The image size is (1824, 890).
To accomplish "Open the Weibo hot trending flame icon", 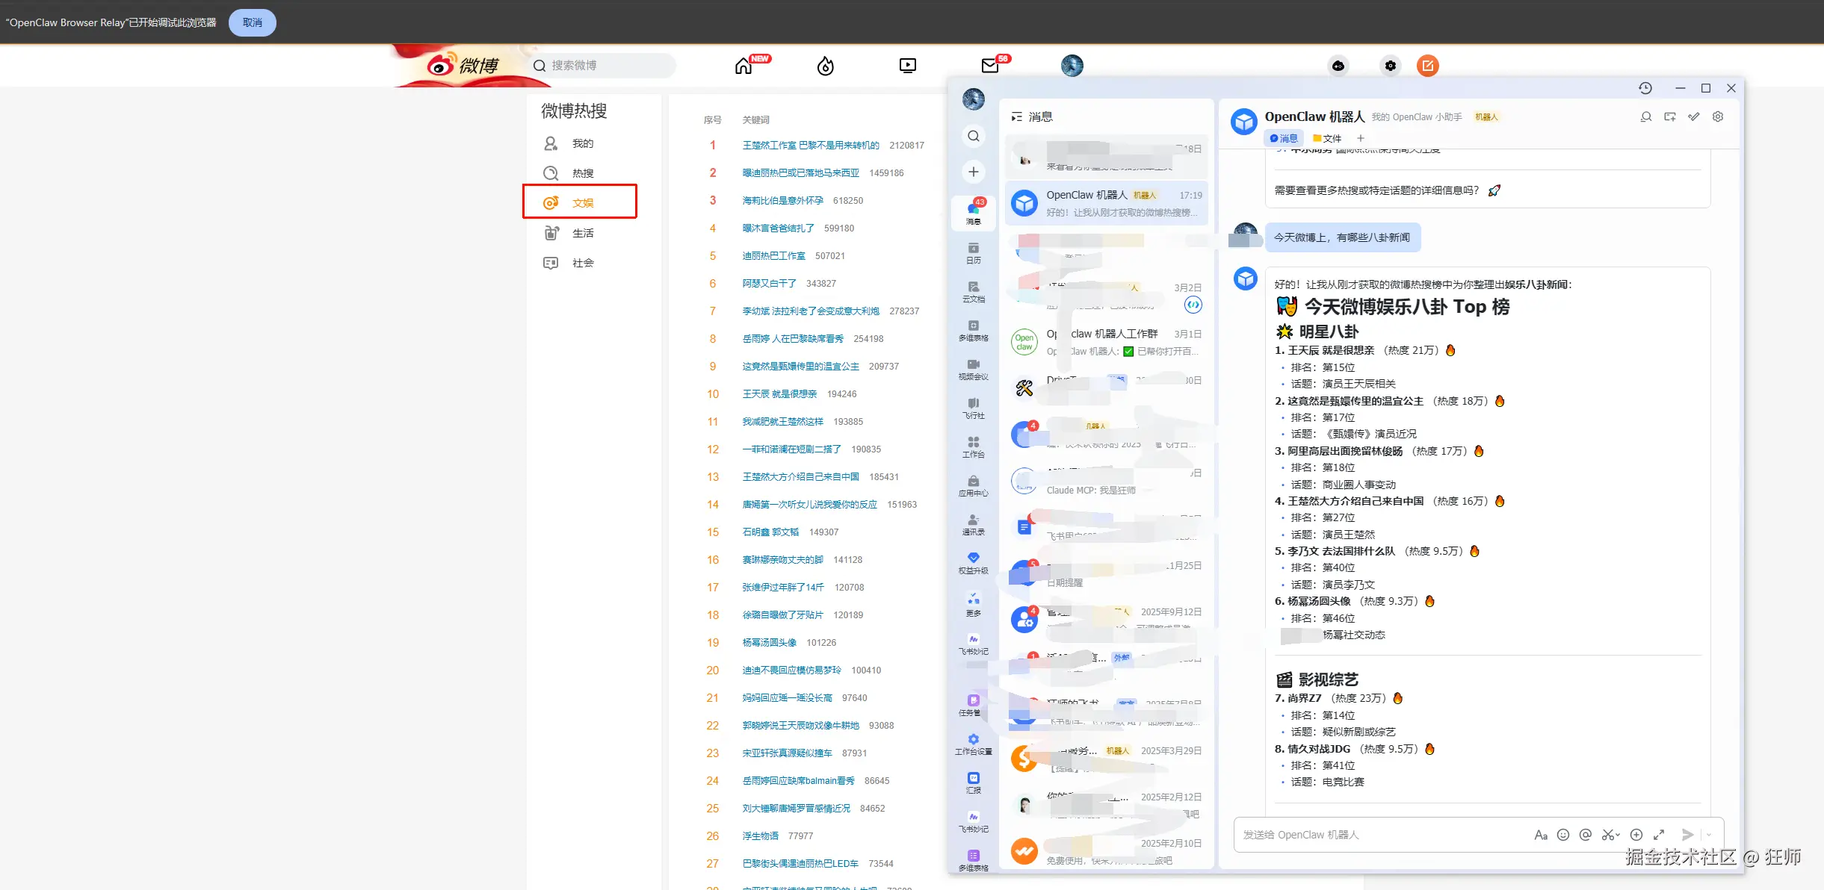I will (825, 66).
